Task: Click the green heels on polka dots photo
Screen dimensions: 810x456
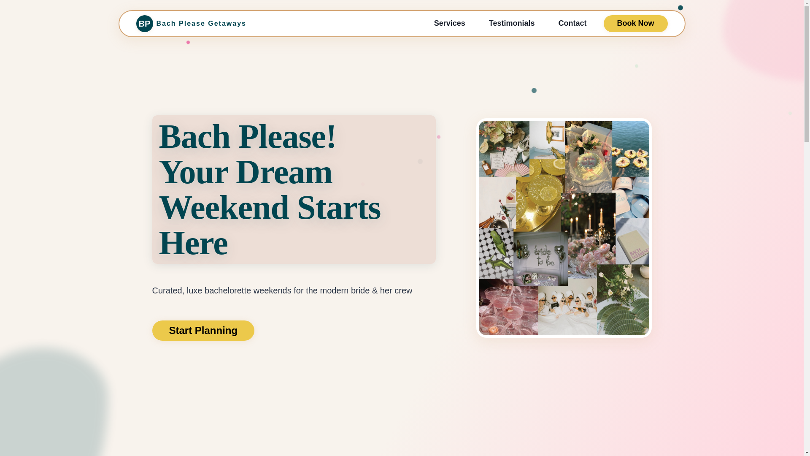Action: [x=496, y=254]
